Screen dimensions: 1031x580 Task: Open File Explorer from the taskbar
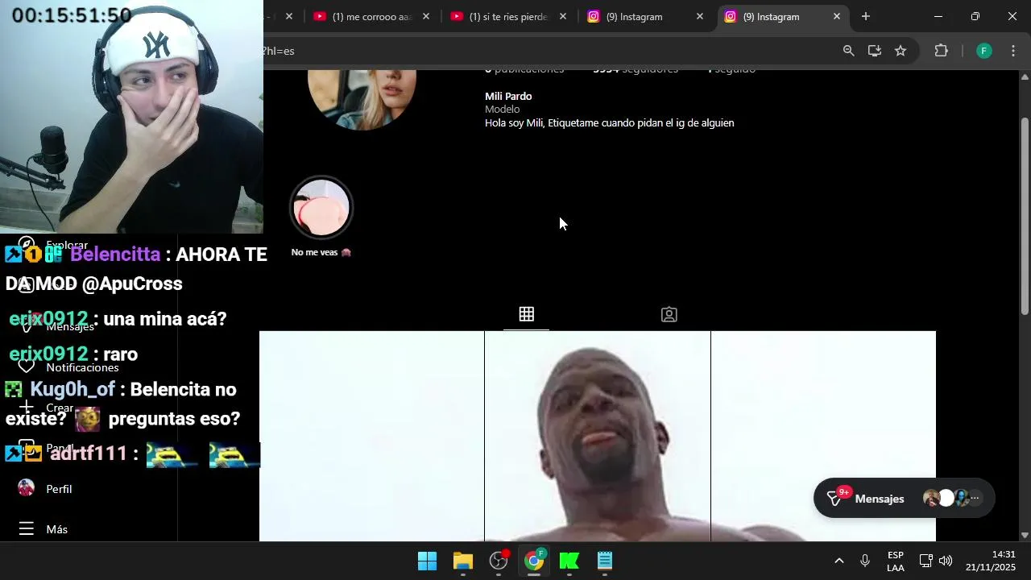(x=462, y=561)
